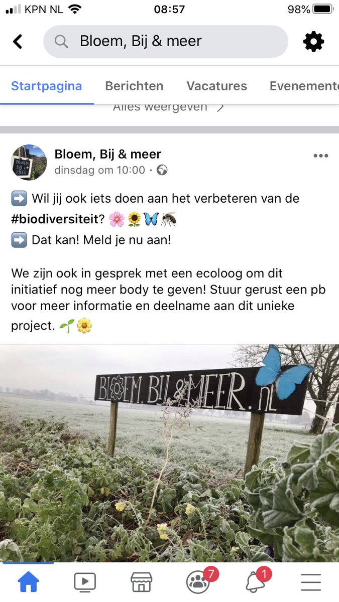
Task: Click the search field 'Bloem, Bij & meer'
Action: point(166,42)
